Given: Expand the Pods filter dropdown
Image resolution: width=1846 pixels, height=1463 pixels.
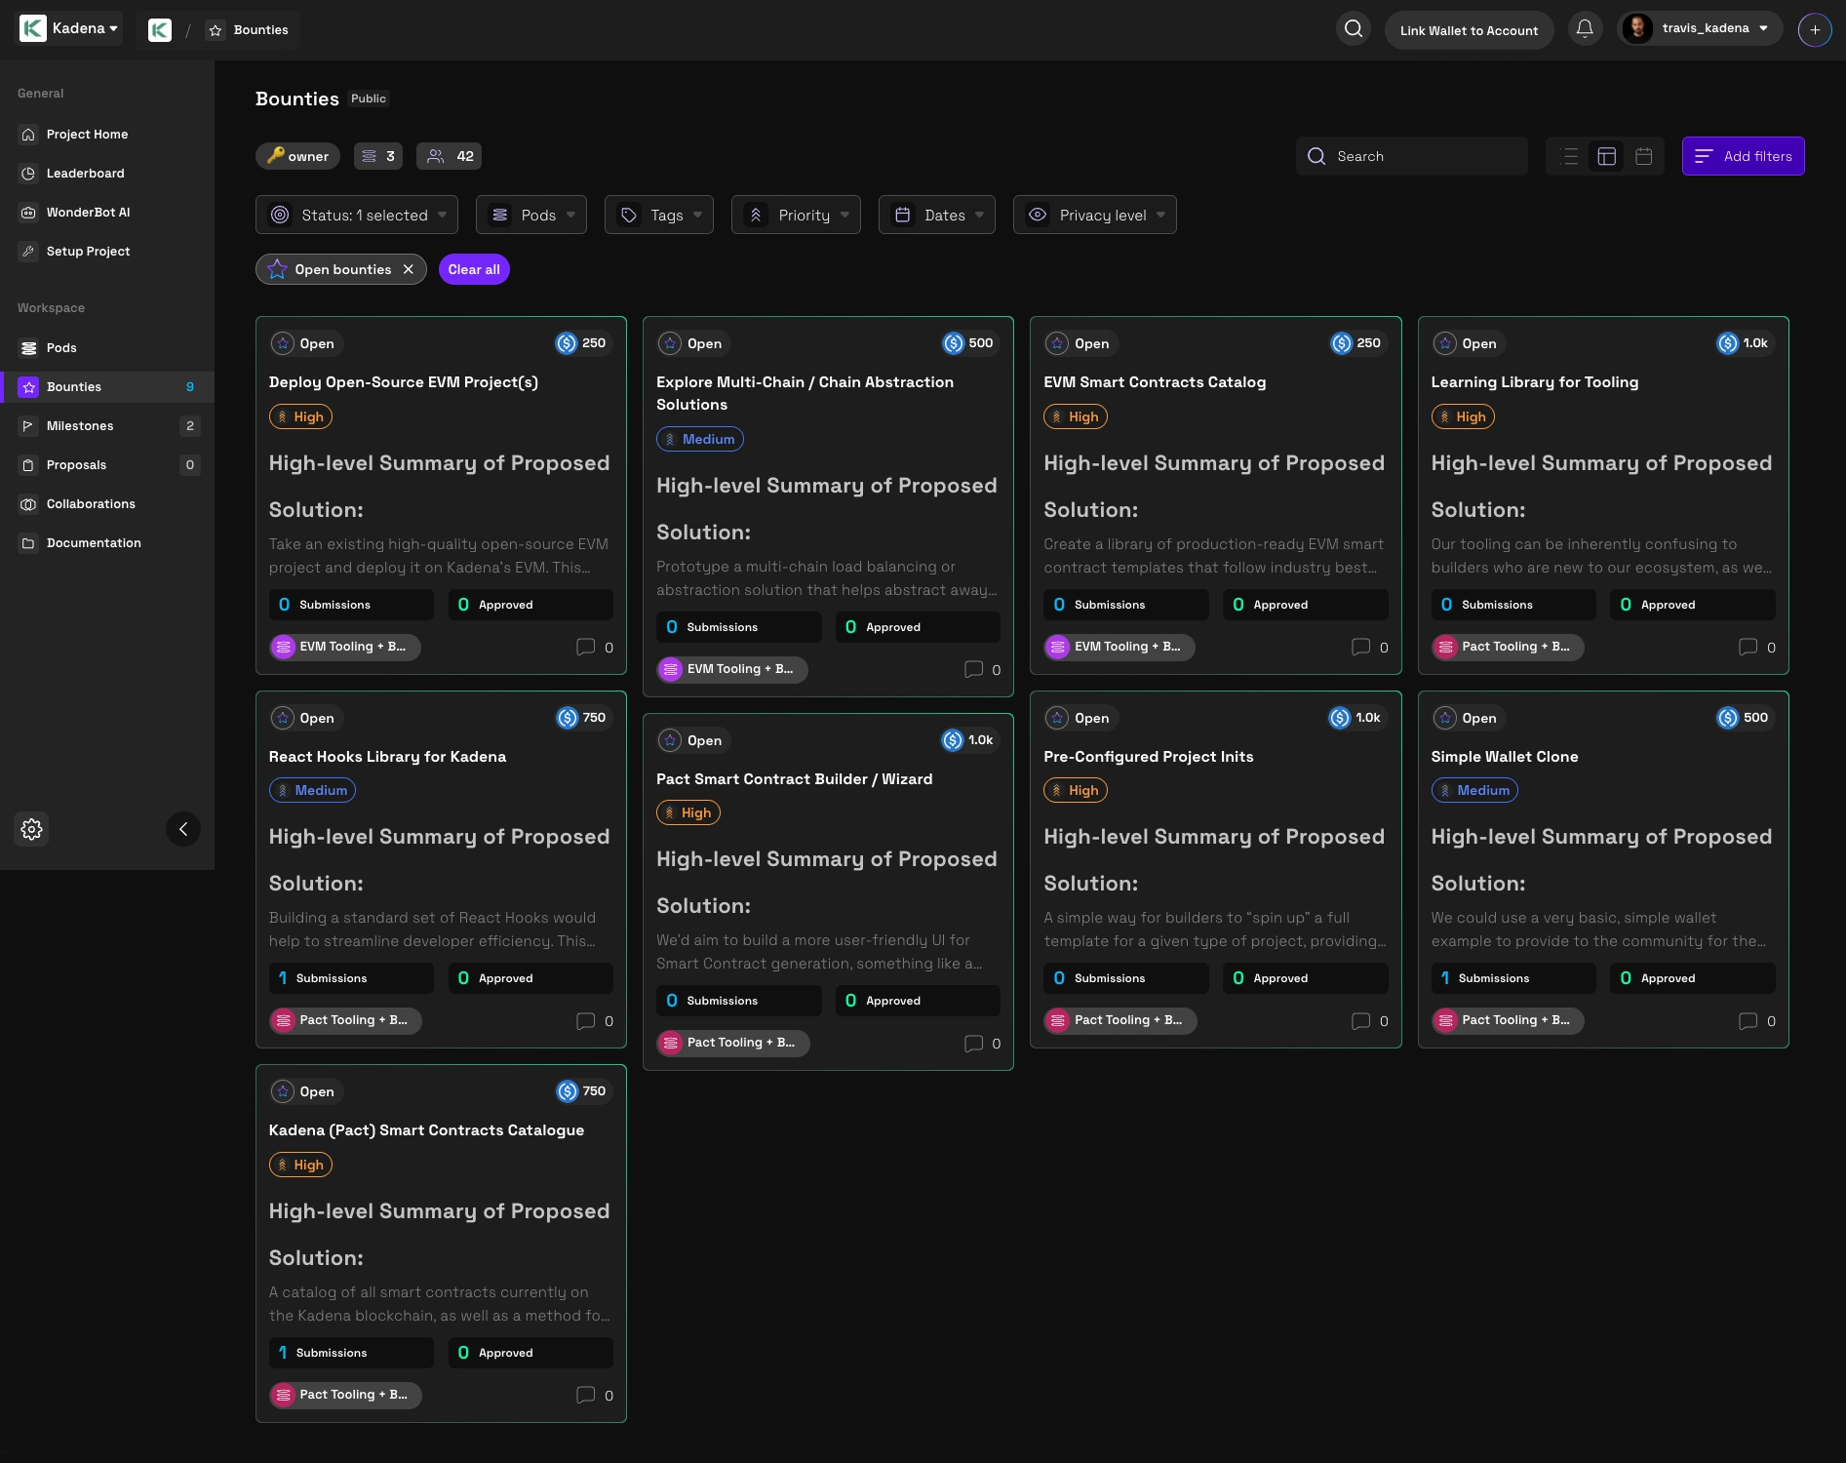Looking at the screenshot, I should click(x=531, y=215).
